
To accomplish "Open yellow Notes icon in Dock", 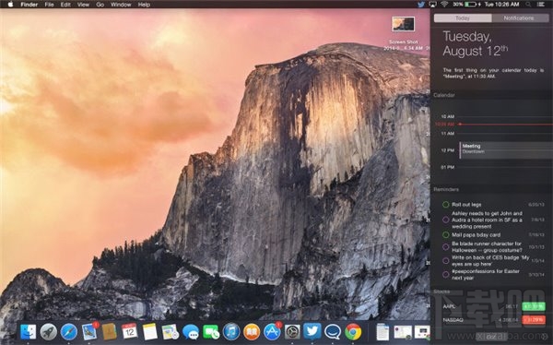I will pos(150,332).
